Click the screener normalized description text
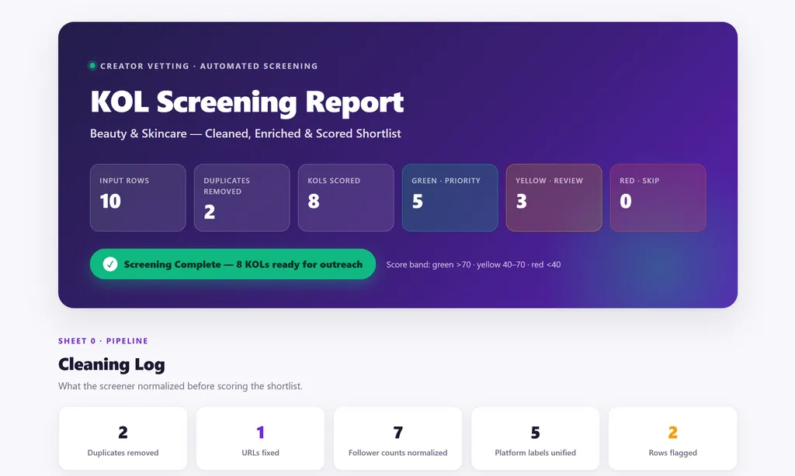 [180, 386]
